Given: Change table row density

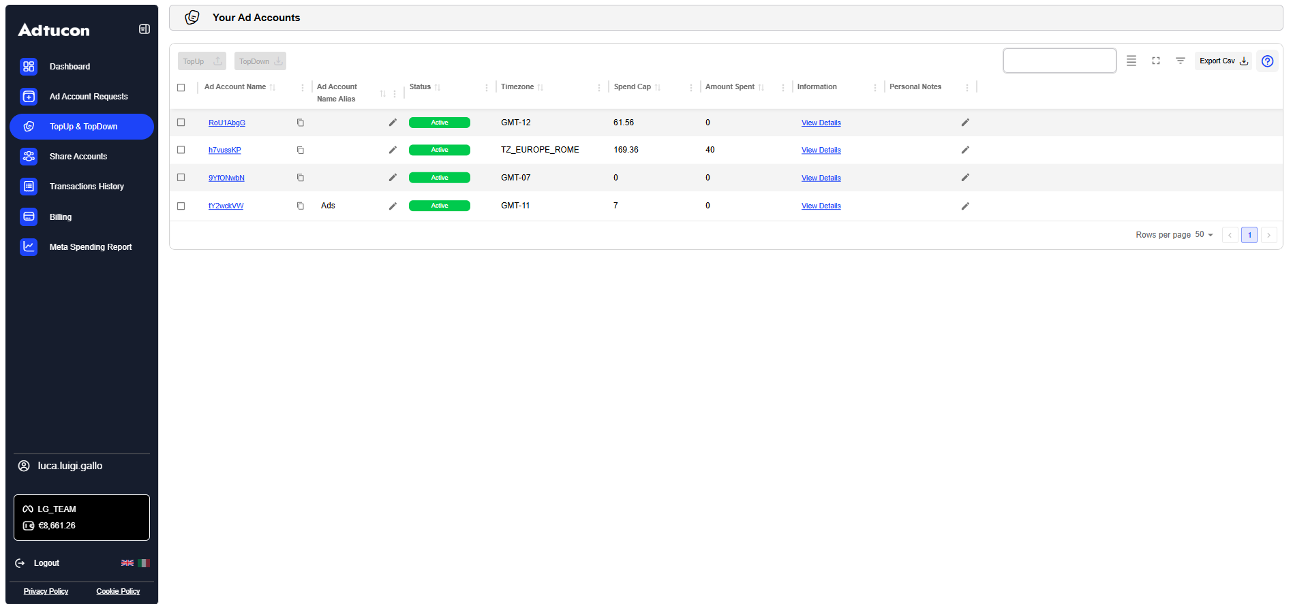Looking at the screenshot, I should 1131,61.
